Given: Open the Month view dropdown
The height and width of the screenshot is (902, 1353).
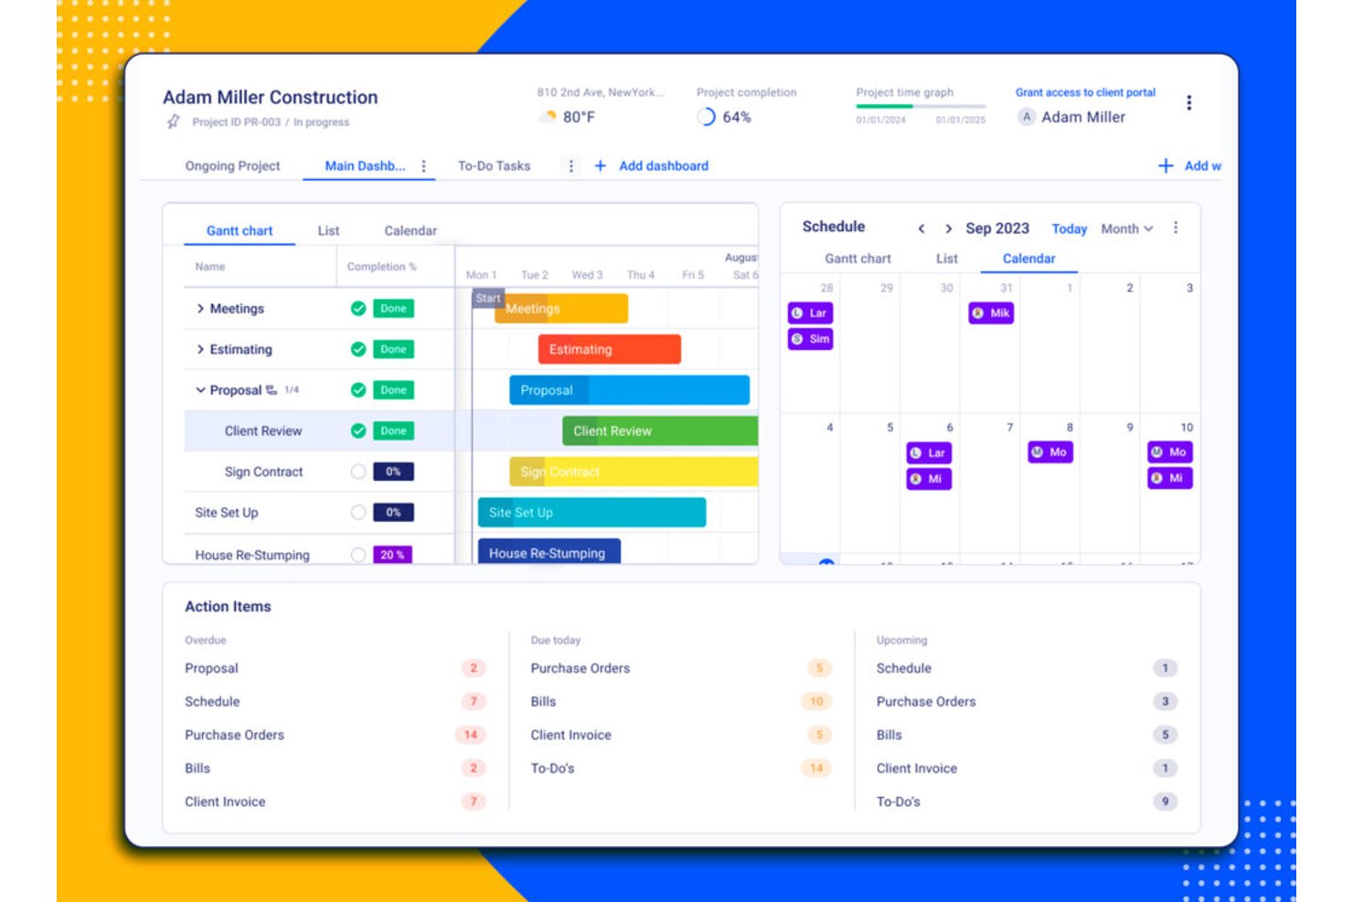Looking at the screenshot, I should point(1126,228).
